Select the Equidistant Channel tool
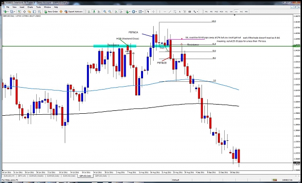Viewport: 302px width, 183px height. coord(175,12)
